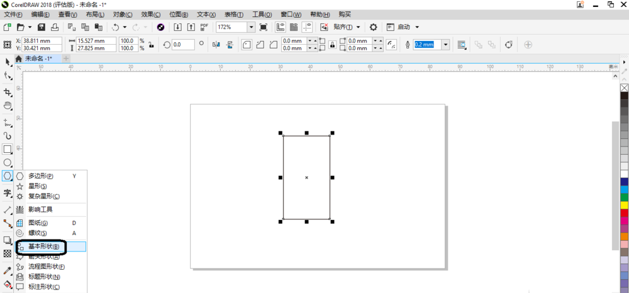The height and width of the screenshot is (293, 629).
Task: Expand the zoom level 172% dropdown
Action: click(251, 27)
